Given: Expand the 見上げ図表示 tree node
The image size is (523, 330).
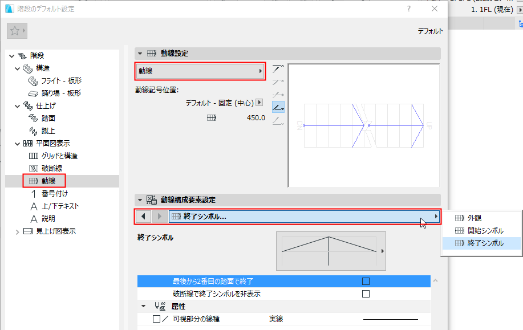Looking at the screenshot, I should click(x=17, y=231).
